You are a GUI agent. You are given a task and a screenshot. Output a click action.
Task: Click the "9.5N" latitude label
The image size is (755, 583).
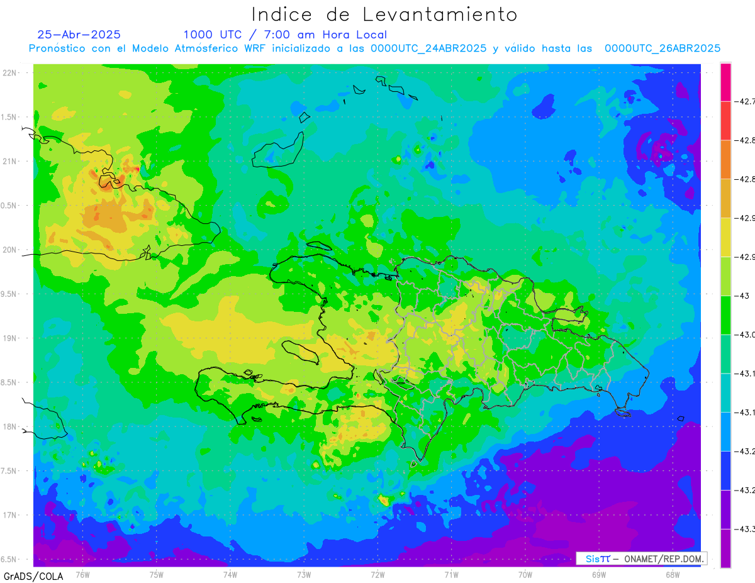(x=9, y=294)
